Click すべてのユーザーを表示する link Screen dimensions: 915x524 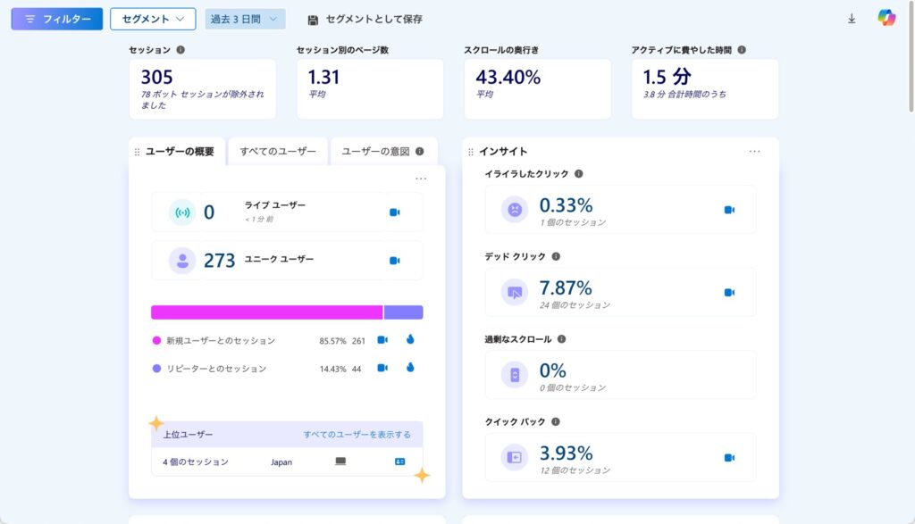tap(357, 435)
